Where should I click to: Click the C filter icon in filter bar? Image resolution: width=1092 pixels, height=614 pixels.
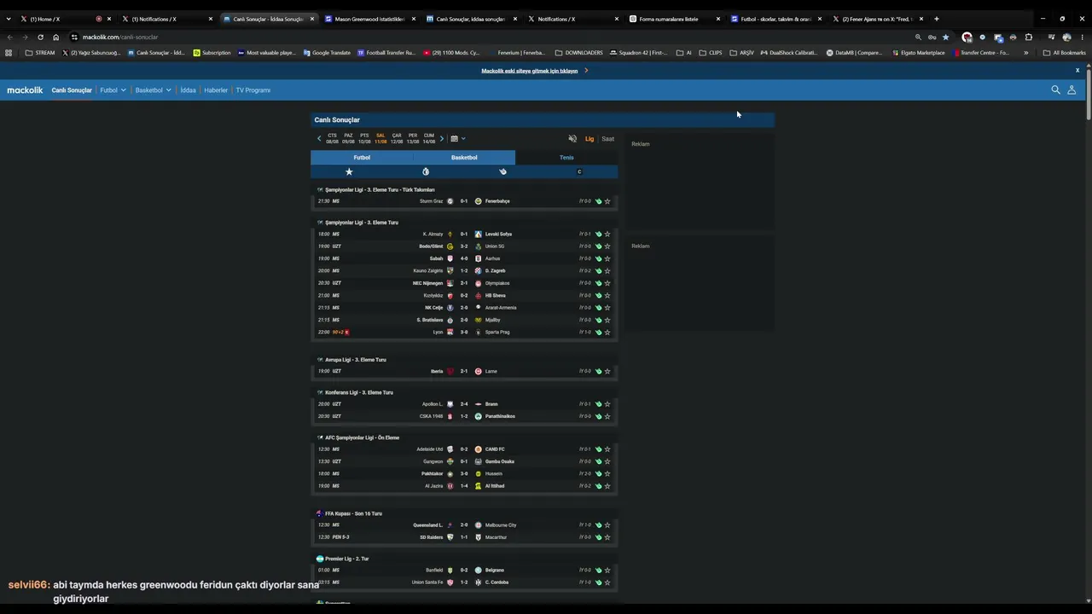[579, 171]
